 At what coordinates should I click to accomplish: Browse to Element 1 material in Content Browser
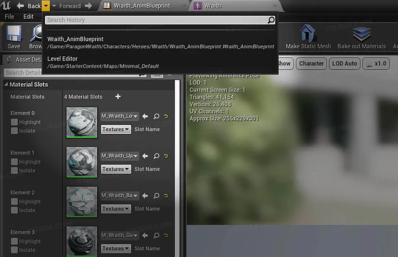156,155
